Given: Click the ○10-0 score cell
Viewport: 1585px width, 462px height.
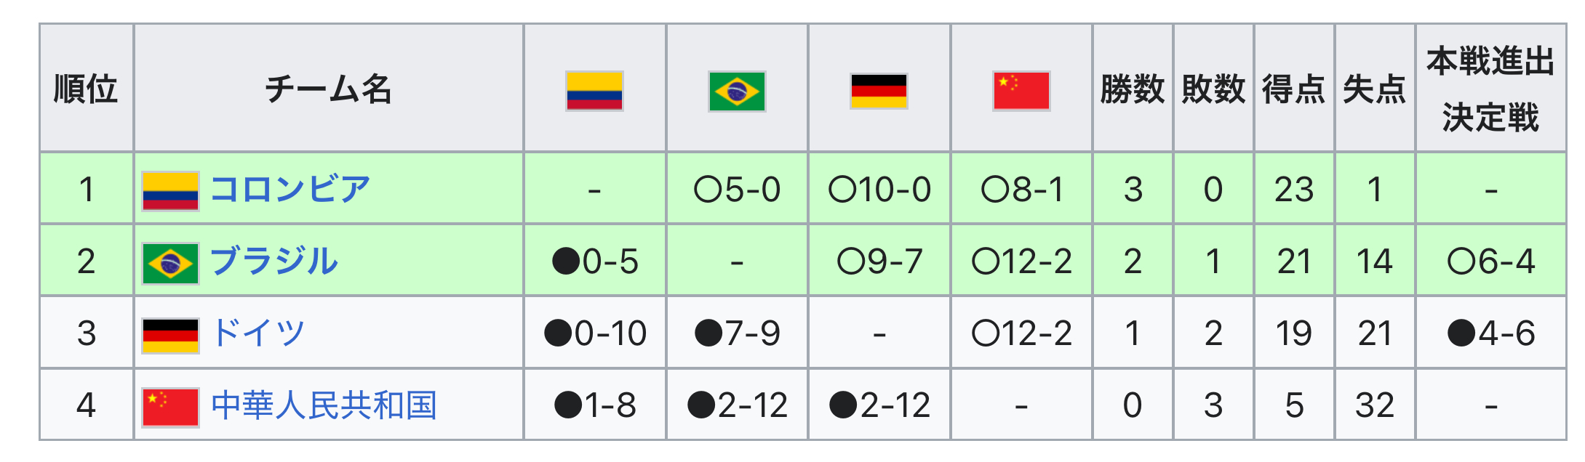Looking at the screenshot, I should 879,190.
